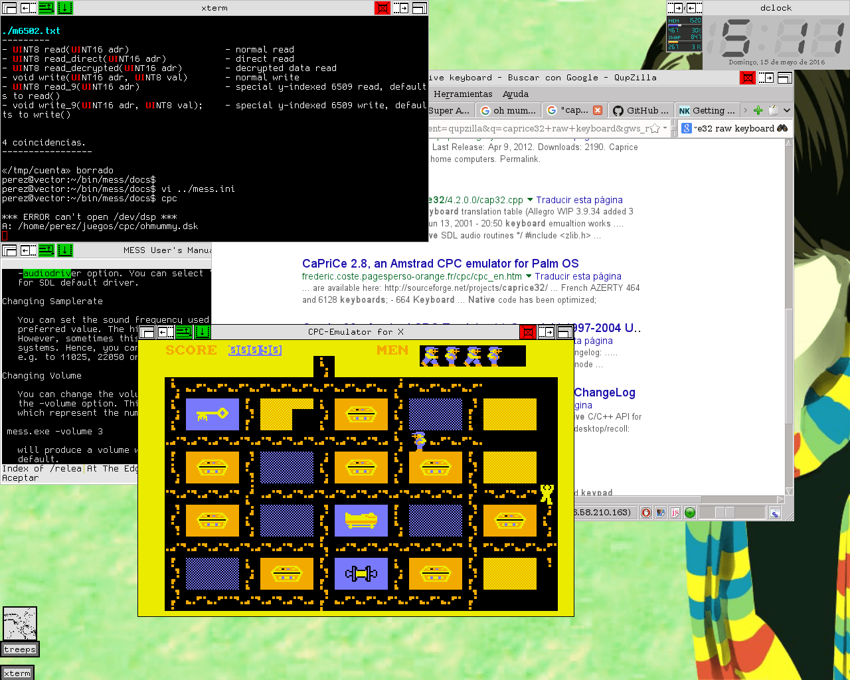The width and height of the screenshot is (850, 680).
Task: Switch to the 'GitHub ...' tab
Action: click(x=641, y=111)
